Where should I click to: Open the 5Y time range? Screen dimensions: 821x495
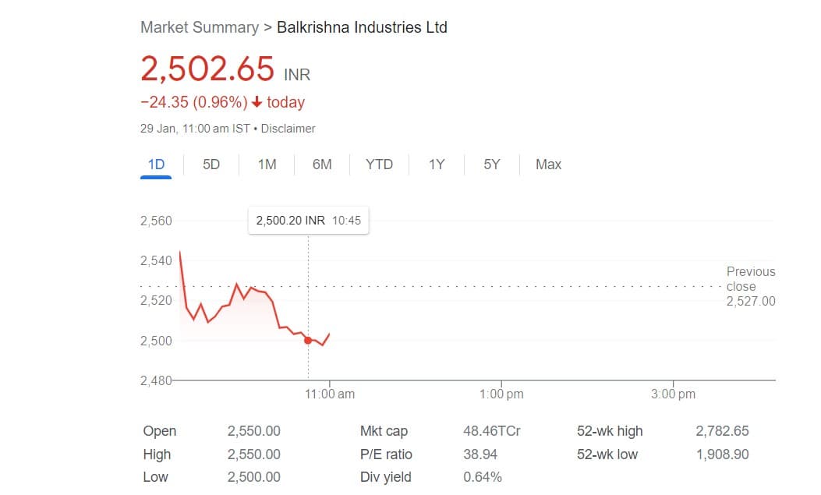click(491, 164)
